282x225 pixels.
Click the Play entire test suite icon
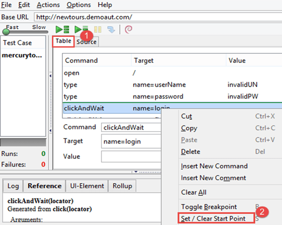pos(62,29)
